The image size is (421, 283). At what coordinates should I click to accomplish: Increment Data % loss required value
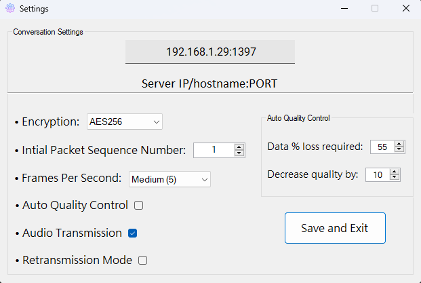[399, 143]
